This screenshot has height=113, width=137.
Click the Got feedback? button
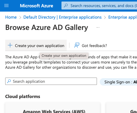pos(91,46)
